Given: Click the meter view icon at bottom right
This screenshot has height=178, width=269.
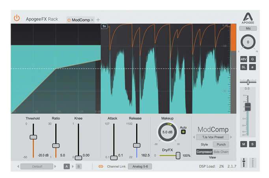Looking at the screenshot, I should click(252, 163).
